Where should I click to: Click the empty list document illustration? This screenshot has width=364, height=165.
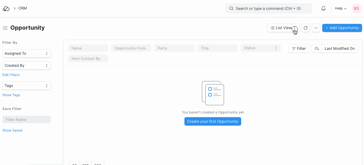coord(213,93)
